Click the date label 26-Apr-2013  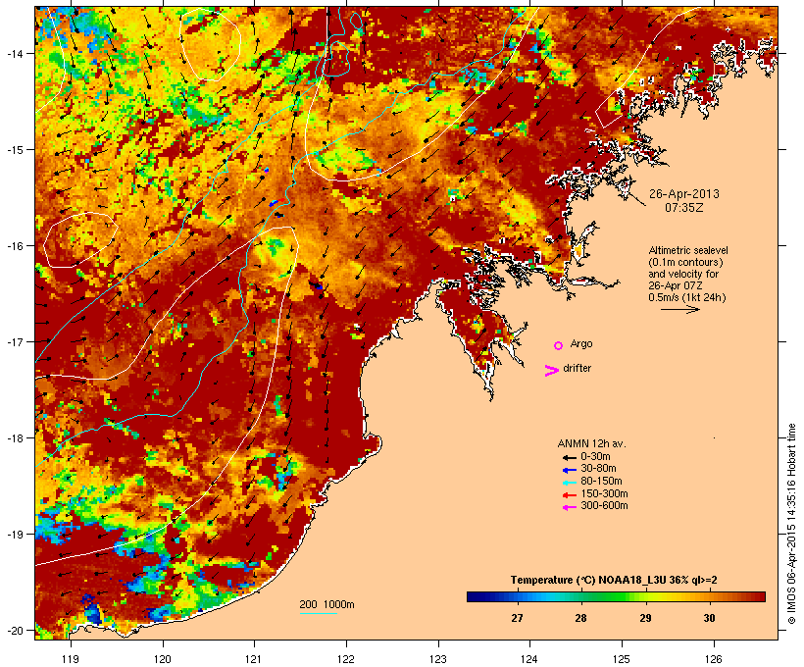pos(684,194)
